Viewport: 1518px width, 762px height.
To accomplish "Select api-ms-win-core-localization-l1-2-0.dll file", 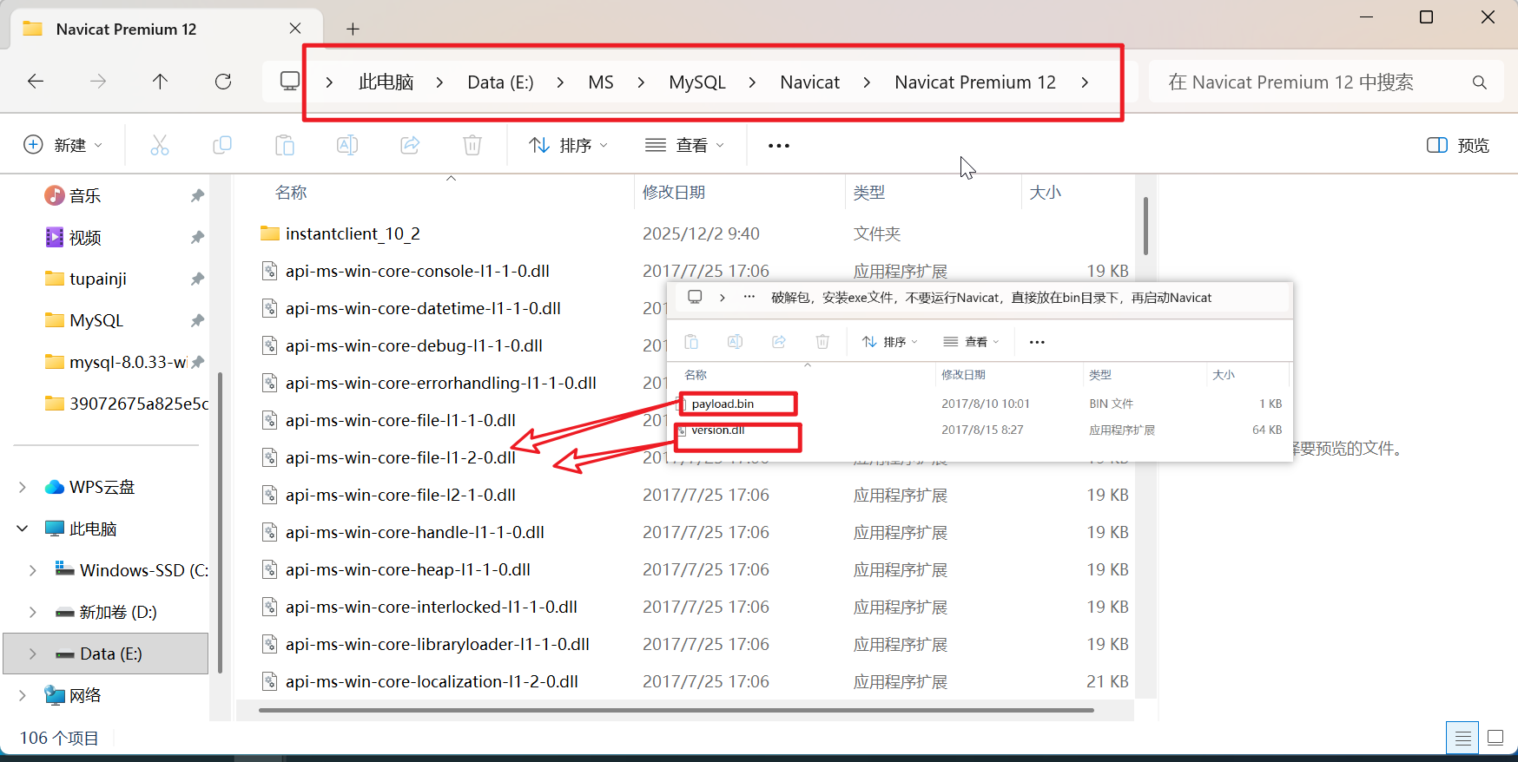I will click(x=432, y=682).
